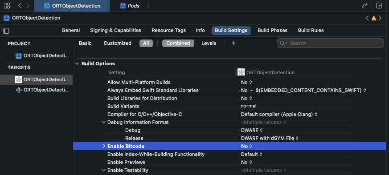
Task: Select the Basic settings filter
Action: pyautogui.click(x=85, y=43)
